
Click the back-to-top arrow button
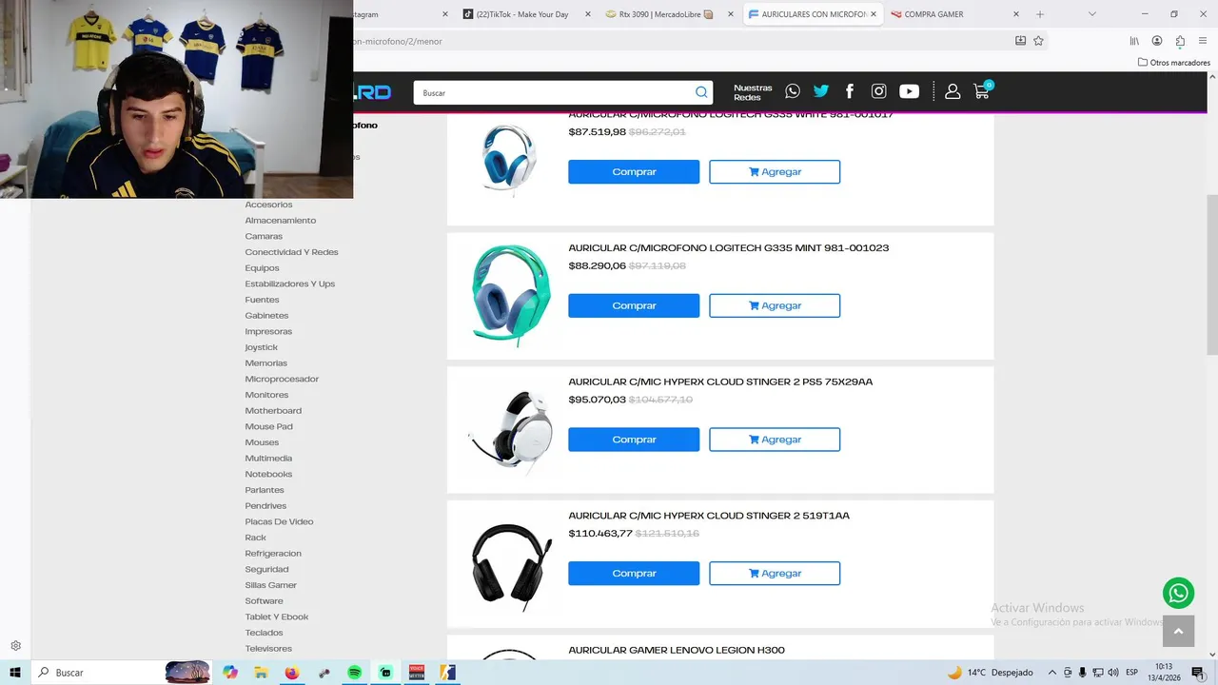(x=1178, y=631)
